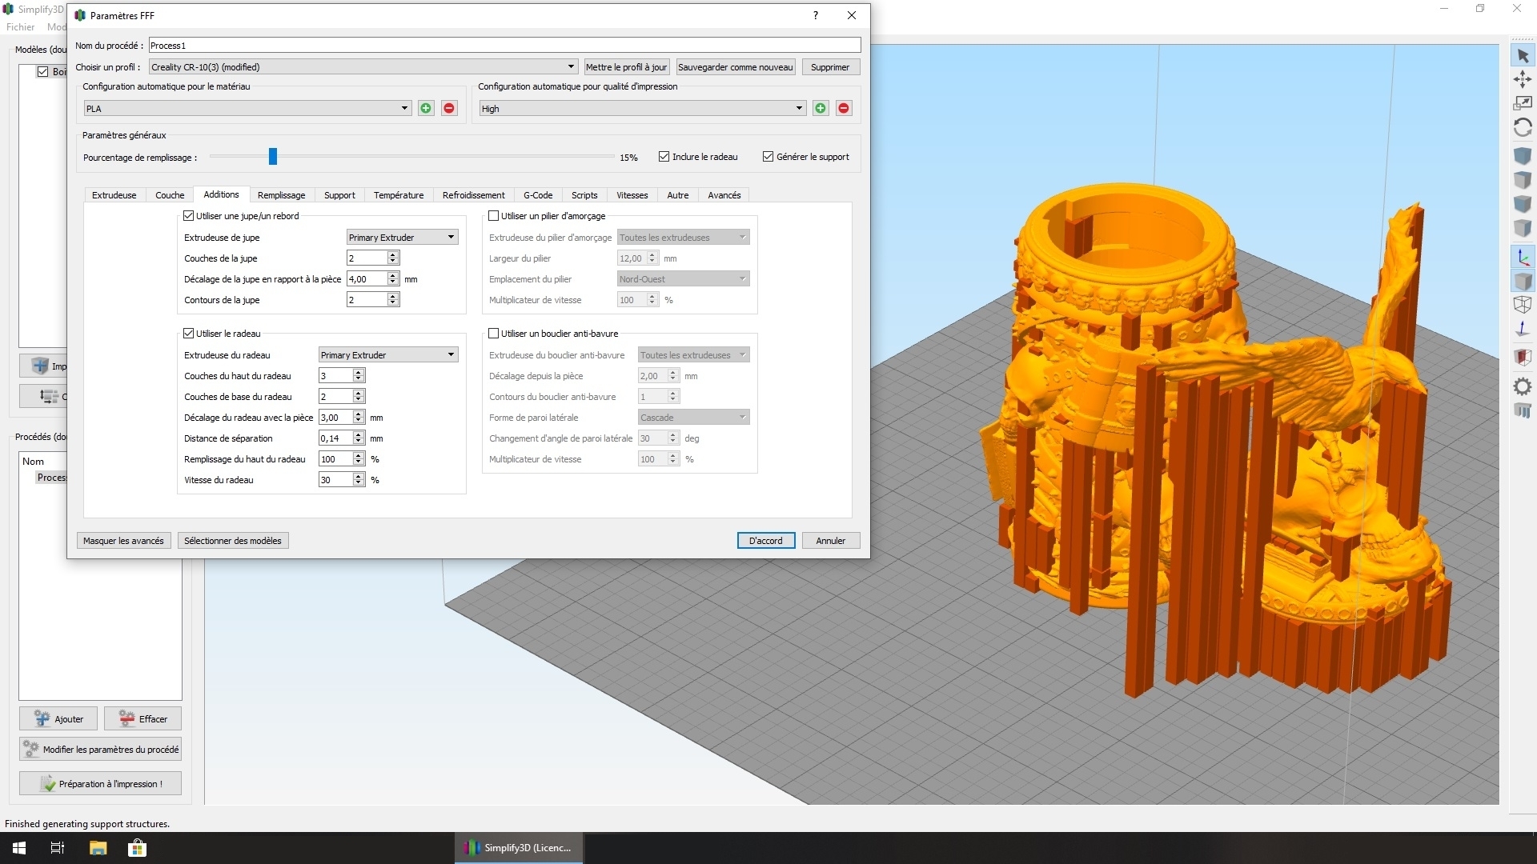Screen dimensions: 1537x864
Task: Click the infill percentage slider handle
Action: [x=273, y=157]
